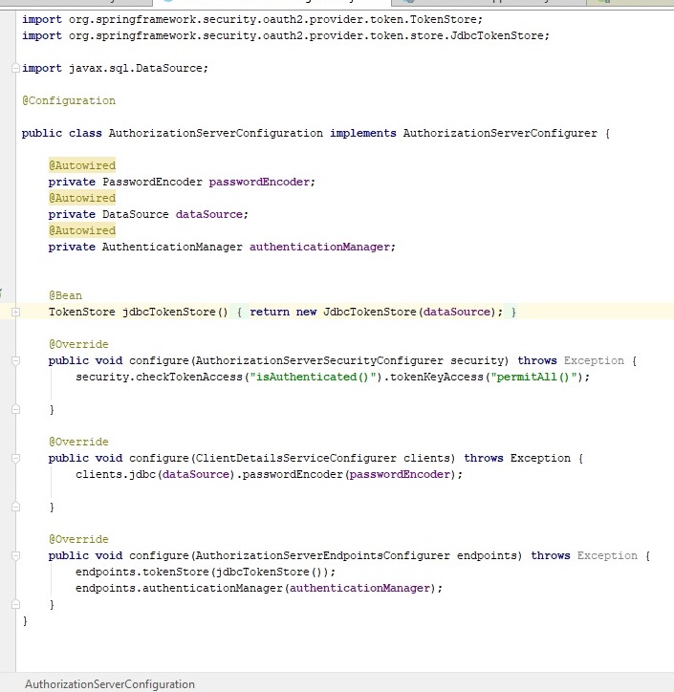Expand the folded jdbcTokenStore() method
674x692 pixels.
click(x=15, y=312)
